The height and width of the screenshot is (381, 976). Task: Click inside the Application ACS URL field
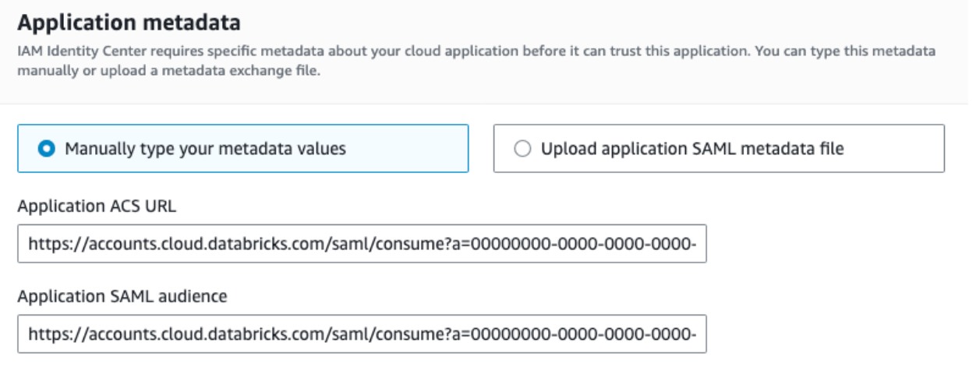[x=362, y=246]
